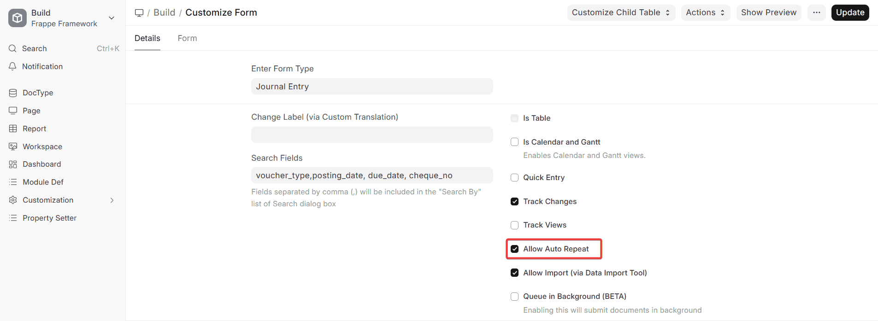Uncheck Allow Auto Repeat
This screenshot has width=878, height=321.
[x=515, y=249]
